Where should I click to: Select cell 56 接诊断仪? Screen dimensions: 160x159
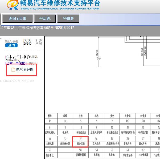pos(51,153)
